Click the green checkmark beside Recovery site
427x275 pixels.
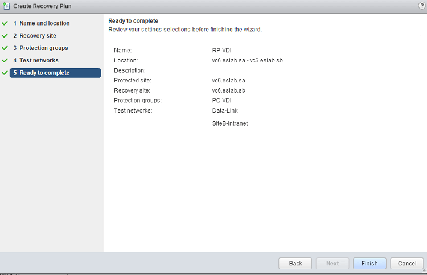pyautogui.click(x=5, y=36)
